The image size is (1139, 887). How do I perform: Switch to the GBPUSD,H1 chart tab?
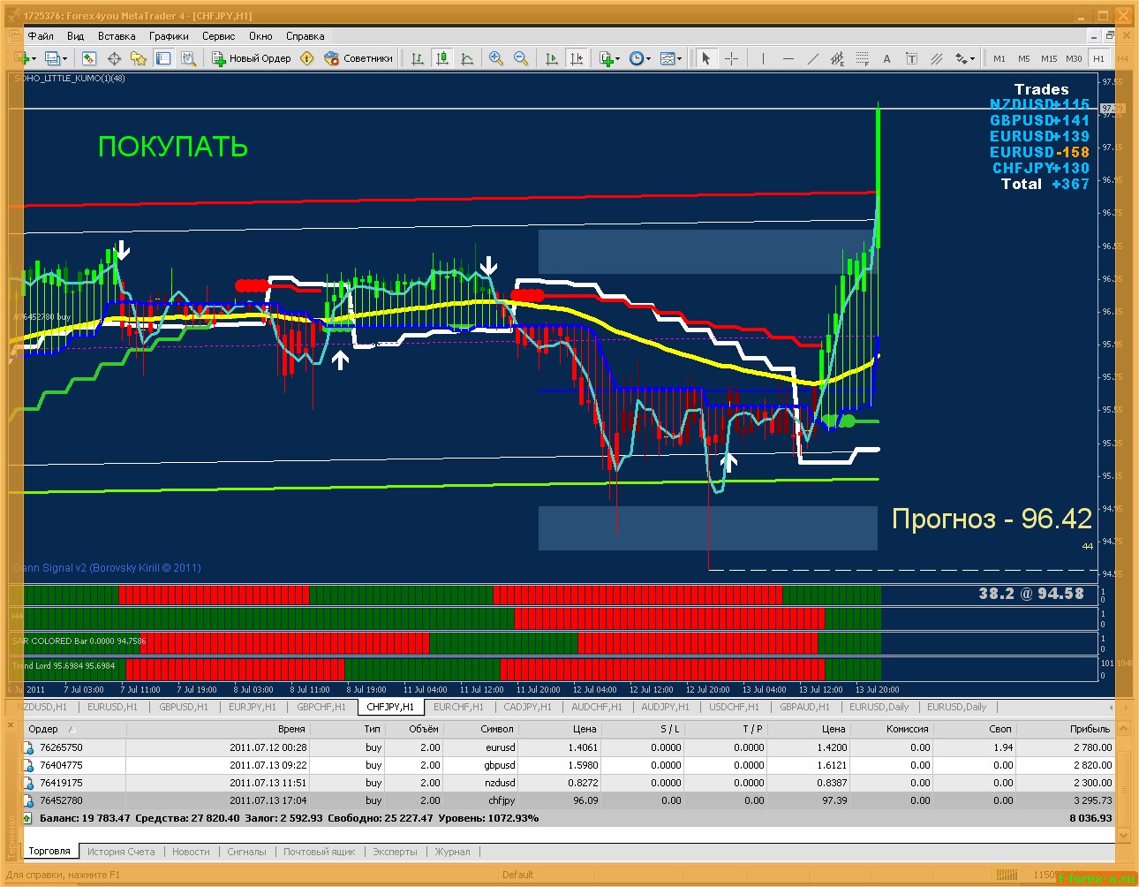pos(183,707)
